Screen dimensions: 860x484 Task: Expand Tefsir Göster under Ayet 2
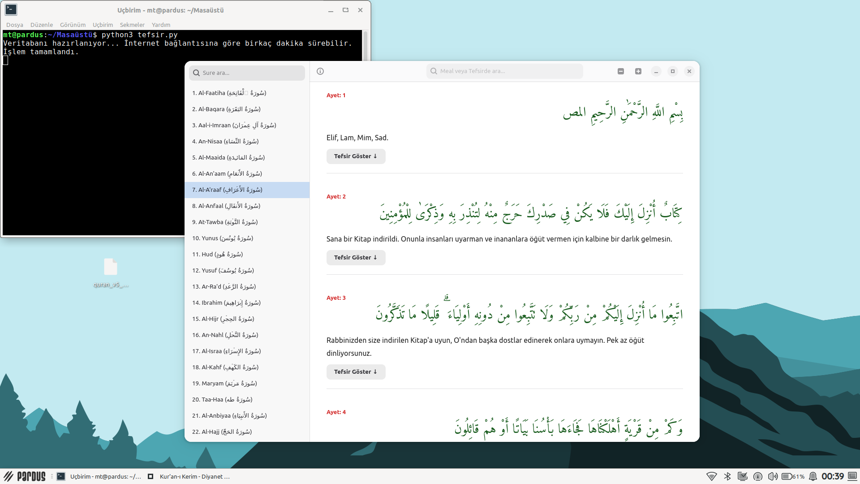tap(356, 258)
